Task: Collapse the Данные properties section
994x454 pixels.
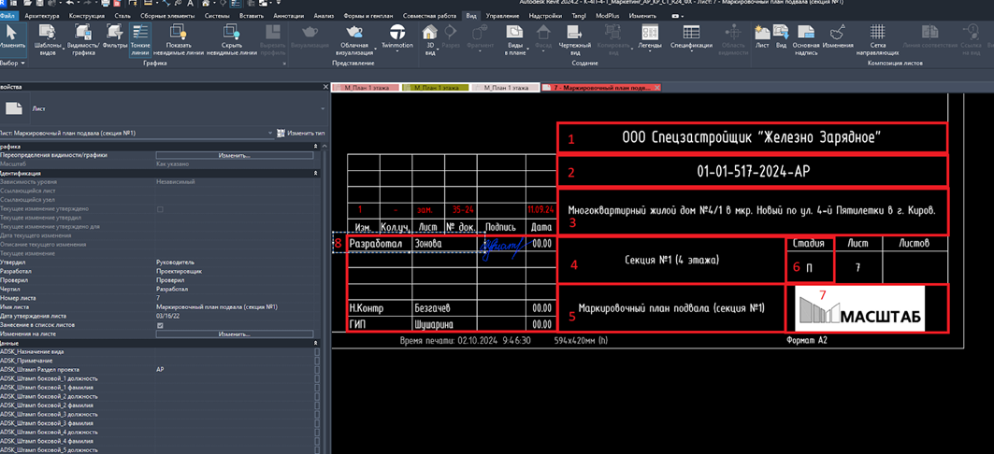Action: point(316,343)
